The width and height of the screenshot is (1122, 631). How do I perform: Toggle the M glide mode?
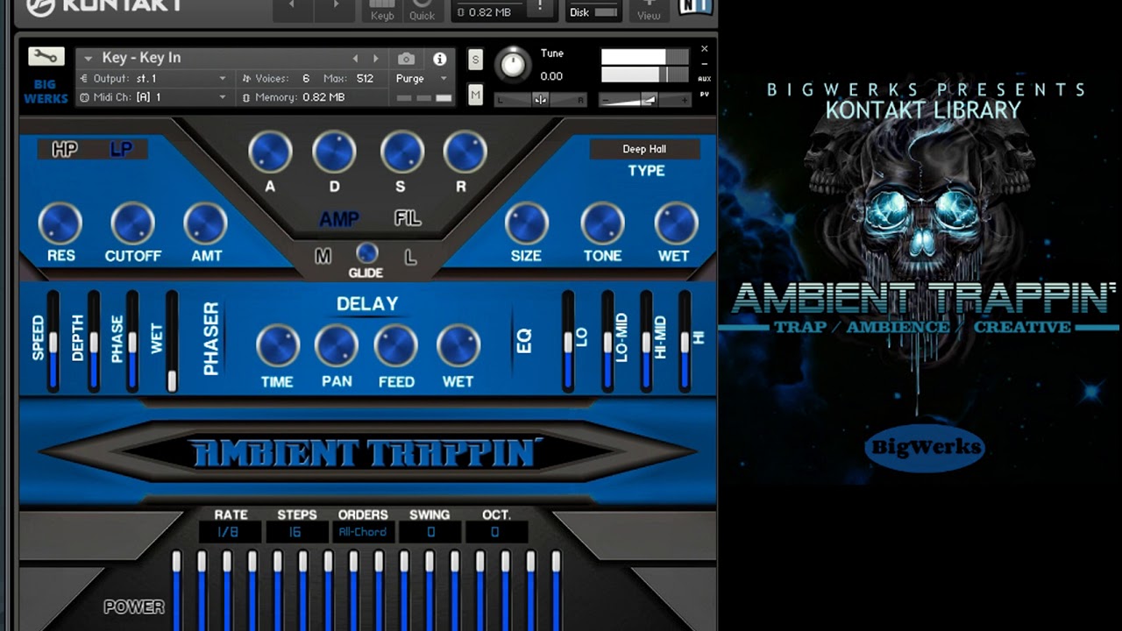click(323, 257)
